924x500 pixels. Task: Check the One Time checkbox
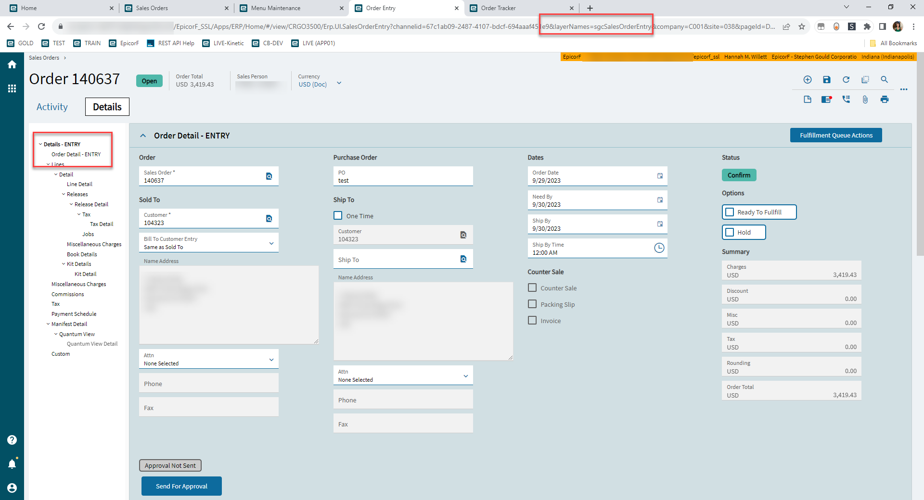pyautogui.click(x=338, y=215)
